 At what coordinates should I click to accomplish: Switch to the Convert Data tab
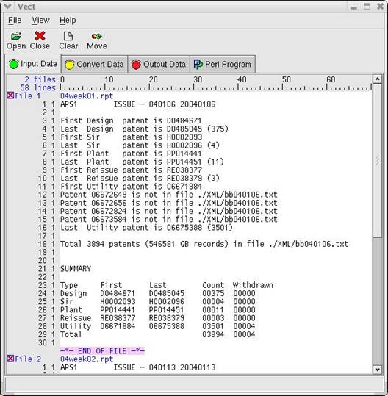coord(95,65)
